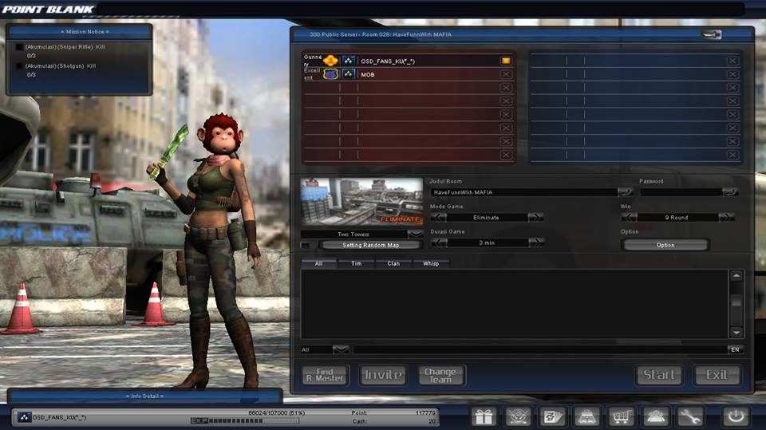Click the Start button
Image resolution: width=766 pixels, height=430 pixels.
coord(659,375)
